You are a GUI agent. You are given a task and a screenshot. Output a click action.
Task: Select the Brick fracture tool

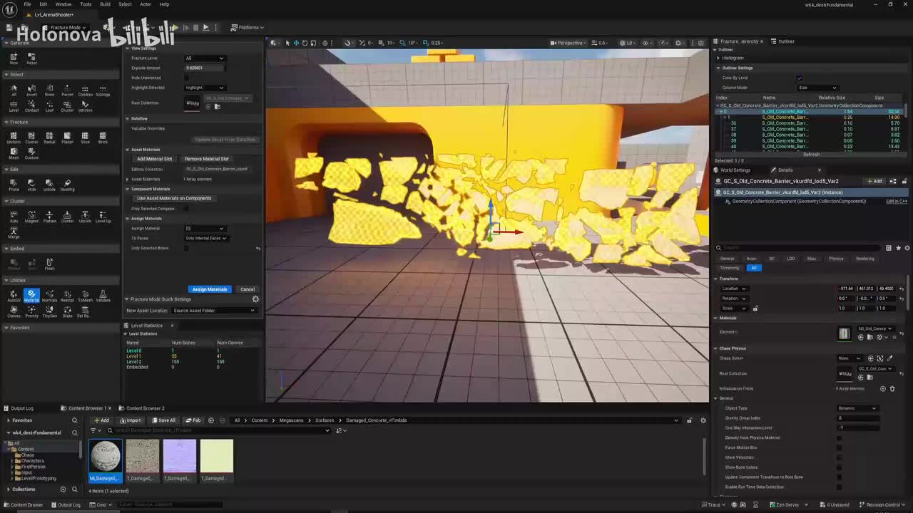click(103, 137)
